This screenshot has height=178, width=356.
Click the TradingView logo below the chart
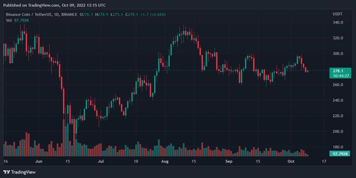19,172
